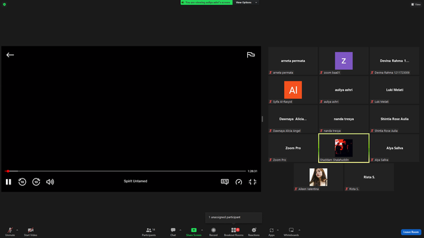The width and height of the screenshot is (424, 238).
Task: Click the blue Leave Room button
Action: click(411, 232)
